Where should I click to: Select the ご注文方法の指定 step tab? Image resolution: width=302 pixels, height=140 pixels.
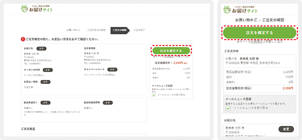[x=96, y=30]
